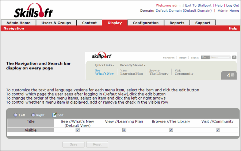The height and width of the screenshot is (151, 241).
Task: Switch to the Content tab
Action: [x=89, y=23]
